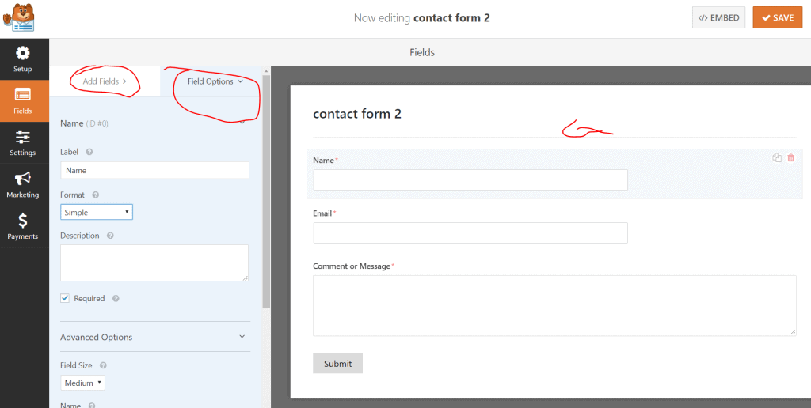Viewport: 811px width, 408px height.
Task: Duplicate the Name field with copy icon
Action: tap(776, 158)
